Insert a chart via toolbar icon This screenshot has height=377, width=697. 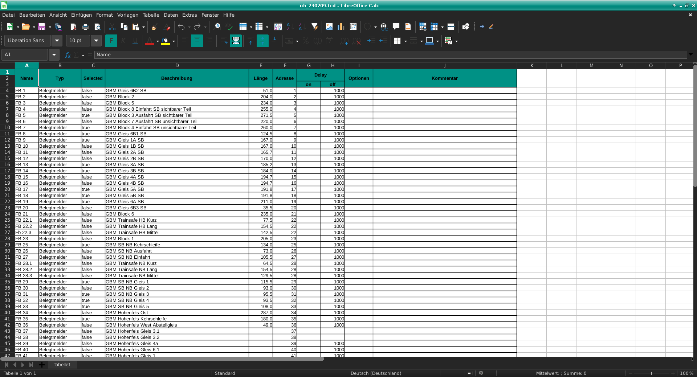341,27
